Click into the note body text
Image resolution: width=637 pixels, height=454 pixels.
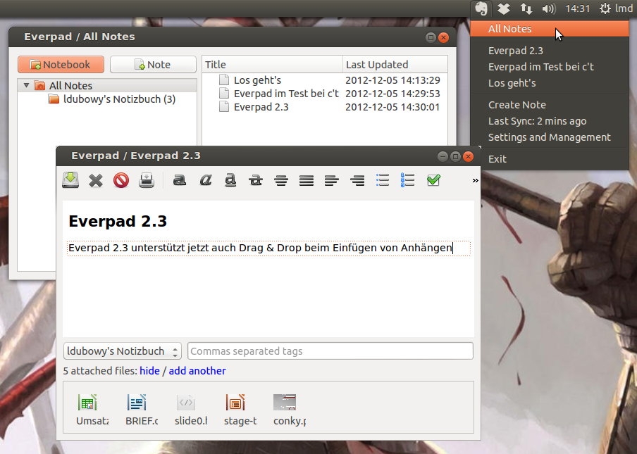coord(268,248)
